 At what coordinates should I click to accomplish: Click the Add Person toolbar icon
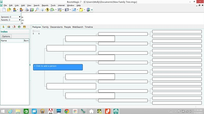15,10
